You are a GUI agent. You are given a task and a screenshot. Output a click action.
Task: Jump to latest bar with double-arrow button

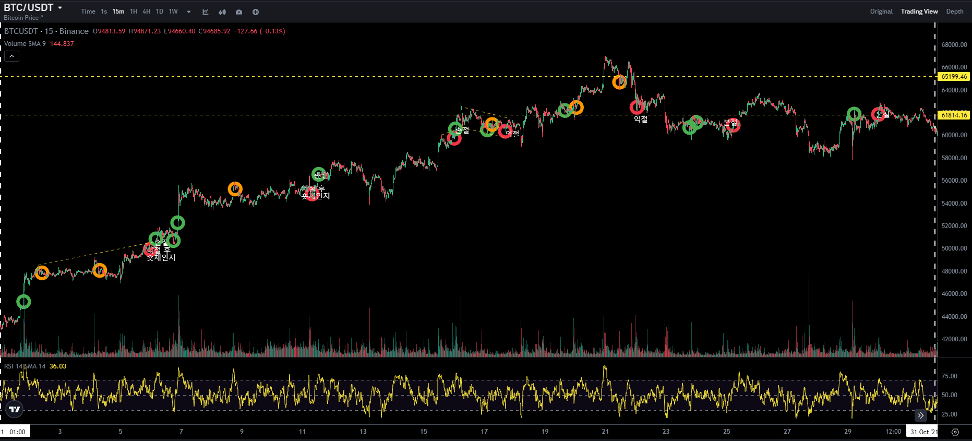pyautogui.click(x=921, y=415)
